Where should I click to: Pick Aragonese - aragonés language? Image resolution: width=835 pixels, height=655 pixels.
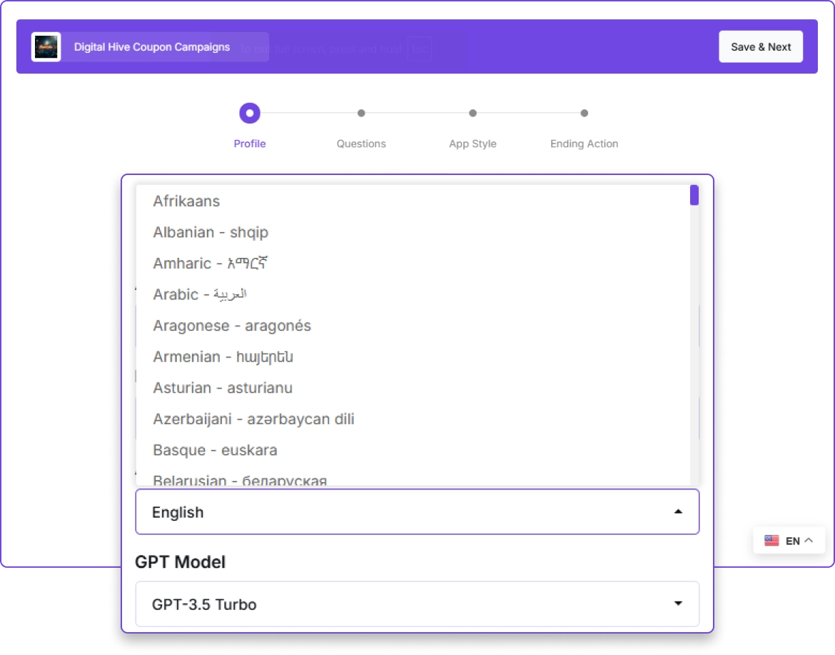232,326
